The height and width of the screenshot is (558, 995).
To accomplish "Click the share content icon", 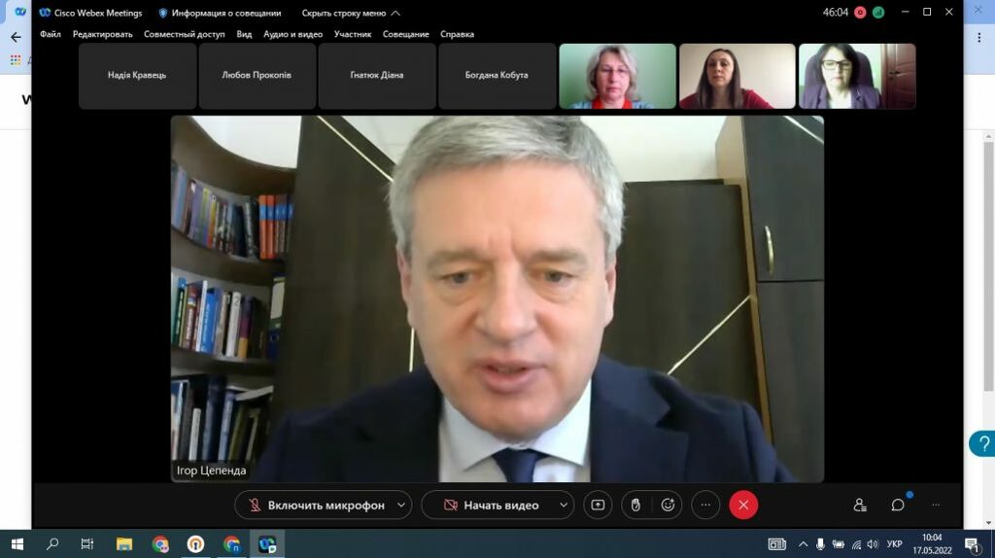I will (x=598, y=505).
